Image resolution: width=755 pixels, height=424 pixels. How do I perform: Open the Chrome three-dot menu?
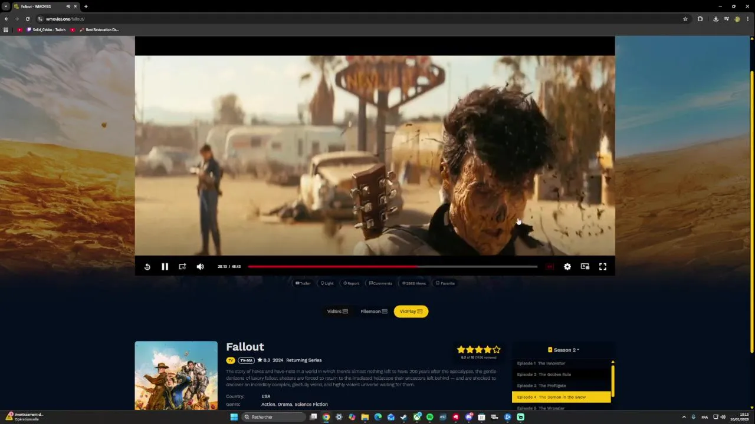click(x=748, y=19)
